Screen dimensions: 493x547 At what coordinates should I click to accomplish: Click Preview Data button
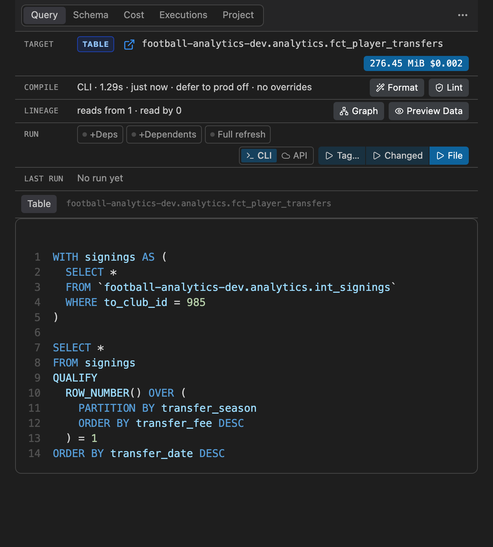[429, 111]
